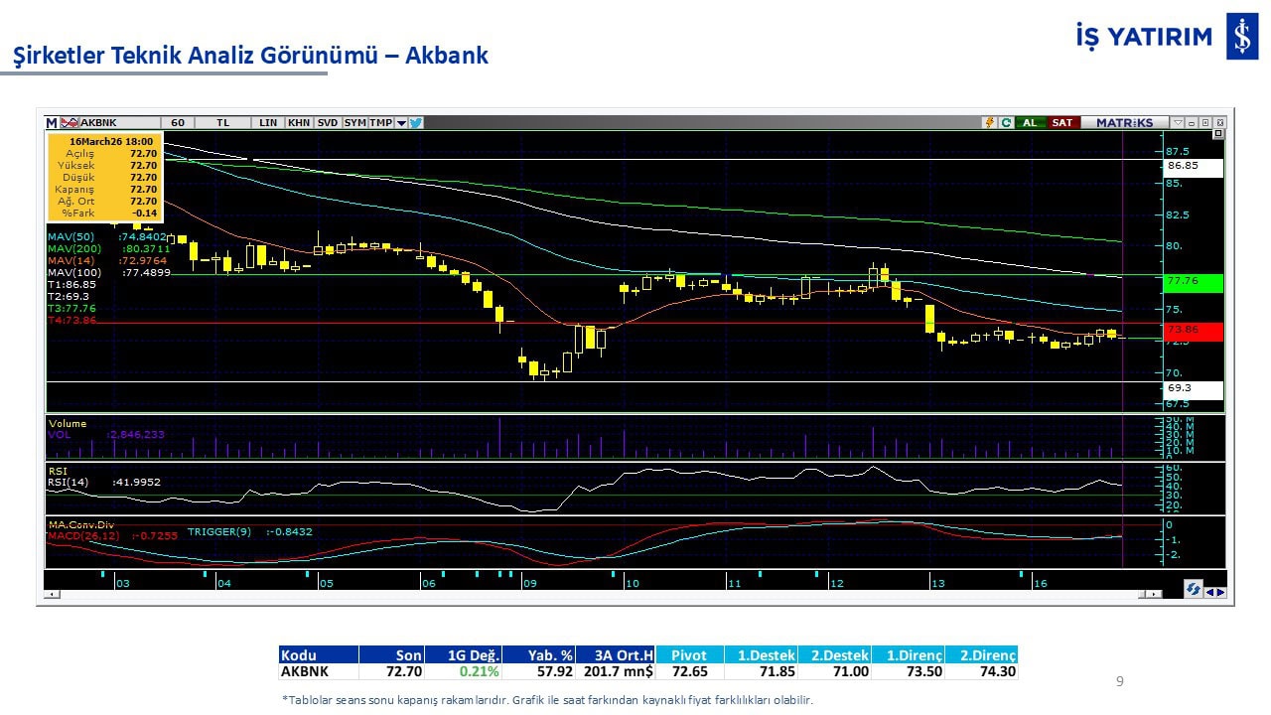The height and width of the screenshot is (715, 1271).
Task: Toggle LIN linear scale mode
Action: tap(268, 123)
